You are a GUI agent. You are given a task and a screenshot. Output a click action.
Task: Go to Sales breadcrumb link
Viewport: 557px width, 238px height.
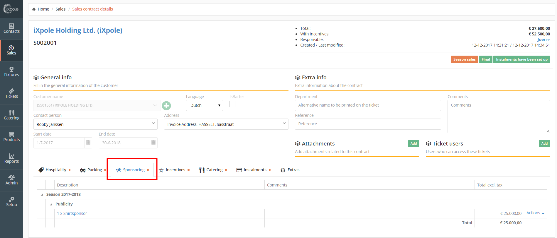click(x=60, y=9)
